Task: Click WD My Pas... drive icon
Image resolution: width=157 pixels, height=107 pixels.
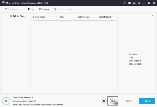Action: (11, 16)
